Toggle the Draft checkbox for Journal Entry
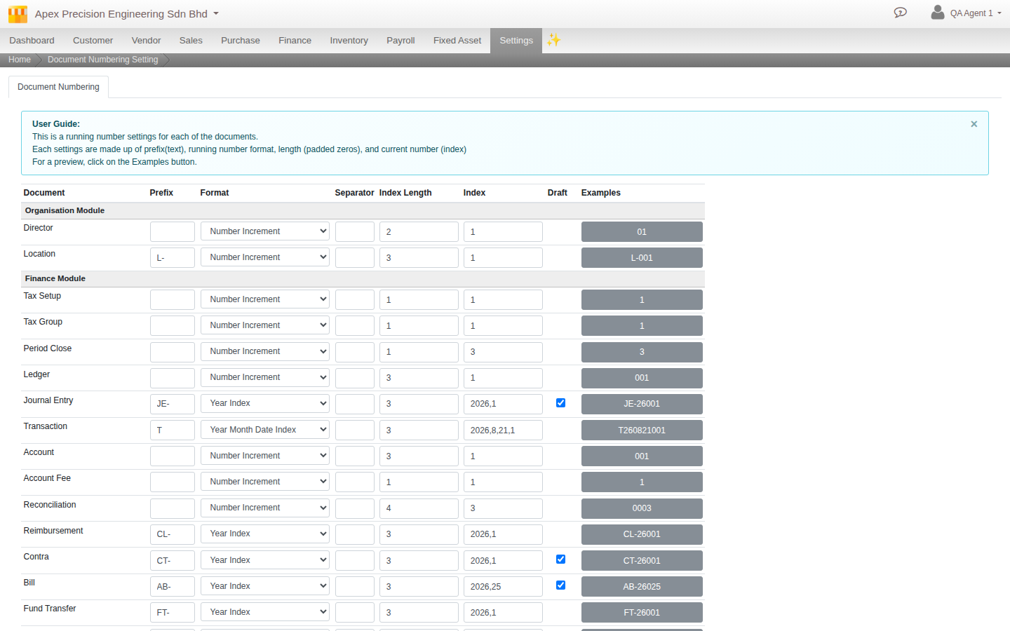This screenshot has width=1010, height=631. click(x=560, y=402)
